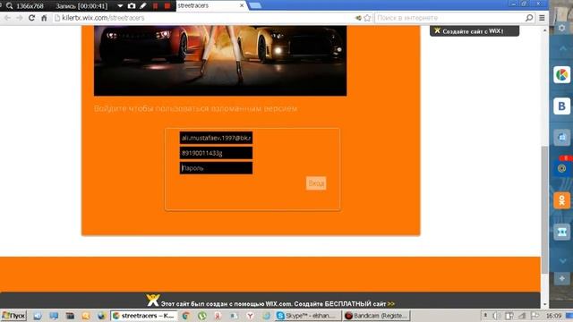Click the icon left of the bookmark star
573x322 pixels.
358,18
